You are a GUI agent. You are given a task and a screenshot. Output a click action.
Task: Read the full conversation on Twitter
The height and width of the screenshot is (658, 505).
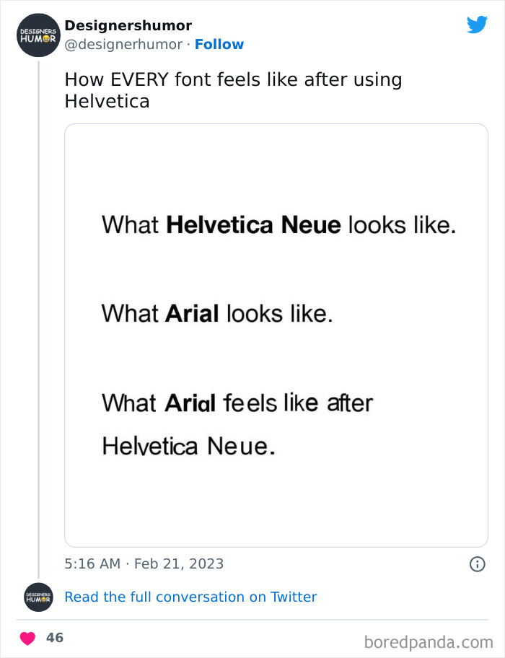(x=190, y=597)
